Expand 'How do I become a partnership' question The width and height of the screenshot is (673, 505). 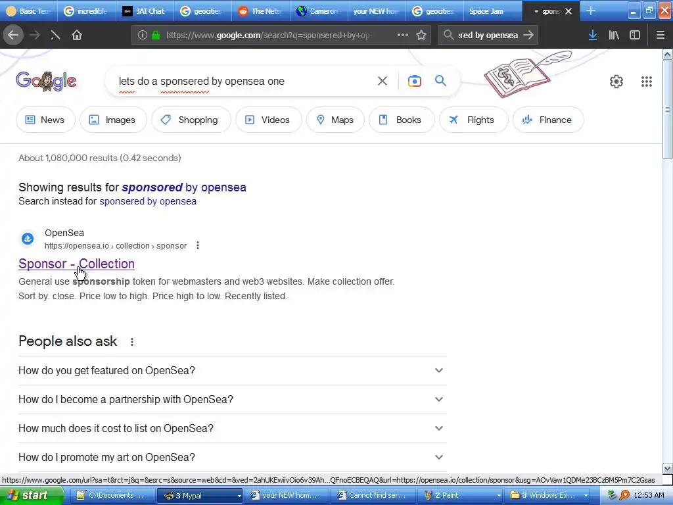point(232,399)
